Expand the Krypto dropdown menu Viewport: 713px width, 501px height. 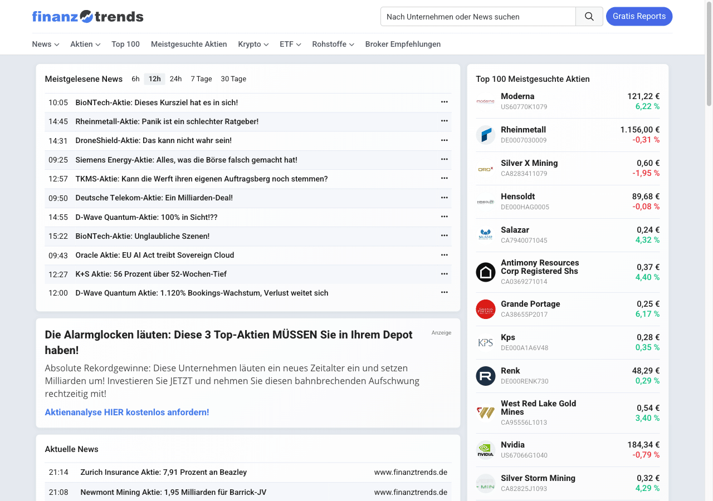click(x=253, y=44)
